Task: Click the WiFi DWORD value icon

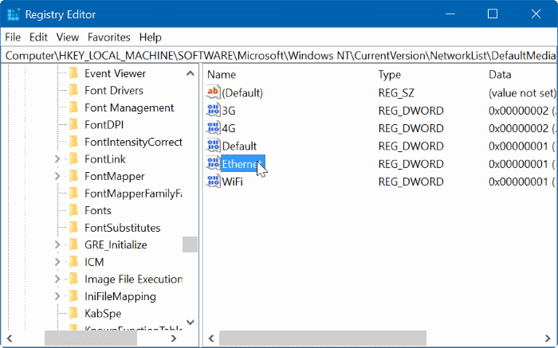Action: click(x=213, y=182)
